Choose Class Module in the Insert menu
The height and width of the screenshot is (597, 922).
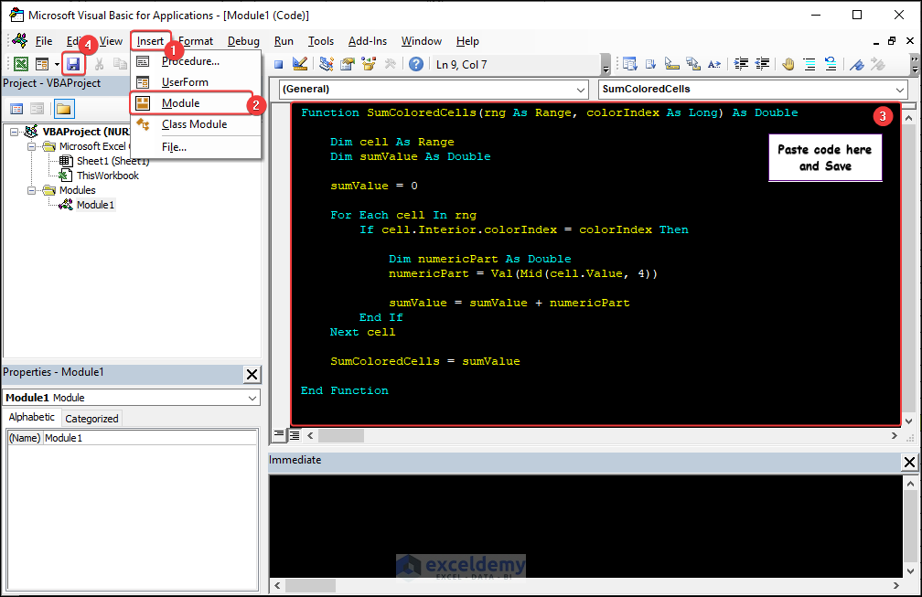[x=194, y=124]
